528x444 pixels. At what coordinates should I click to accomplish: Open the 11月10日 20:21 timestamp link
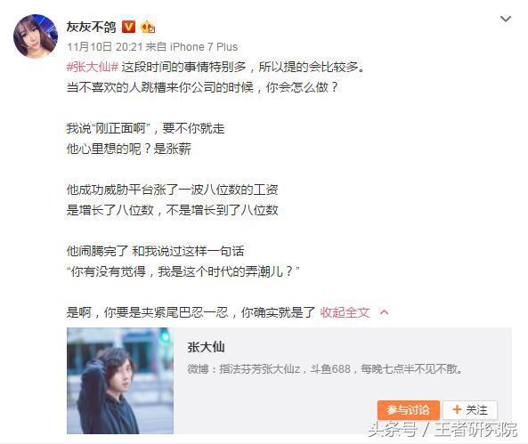[x=105, y=47]
